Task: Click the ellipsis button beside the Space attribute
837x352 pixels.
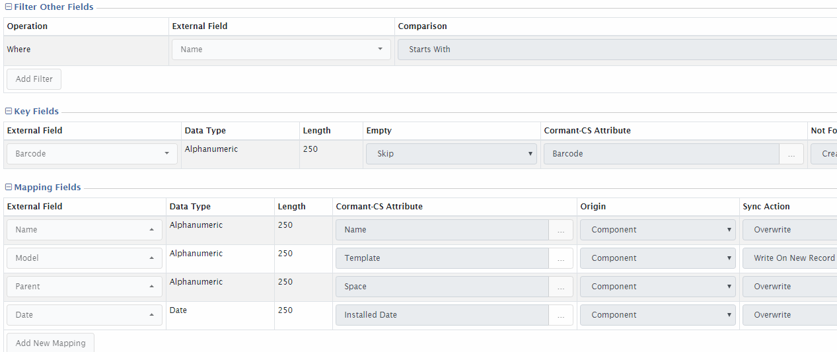Action: 561,287
